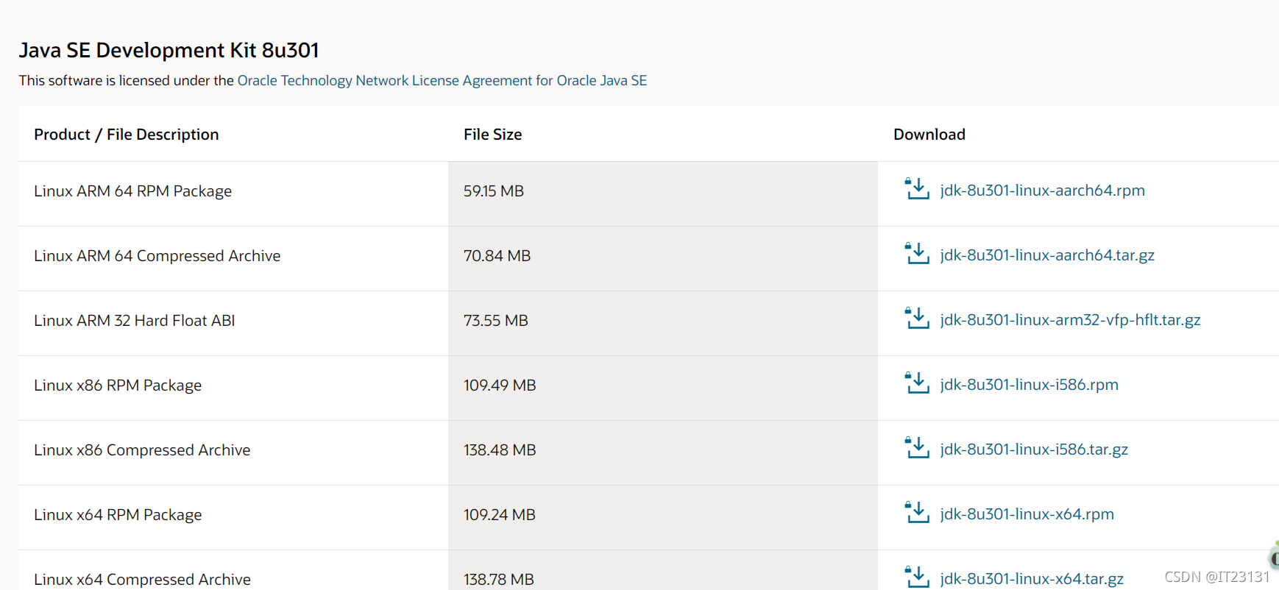Click download icon for jdk-8u301-linux-i586.rpm
The height and width of the screenshot is (590, 1279).
click(x=917, y=383)
